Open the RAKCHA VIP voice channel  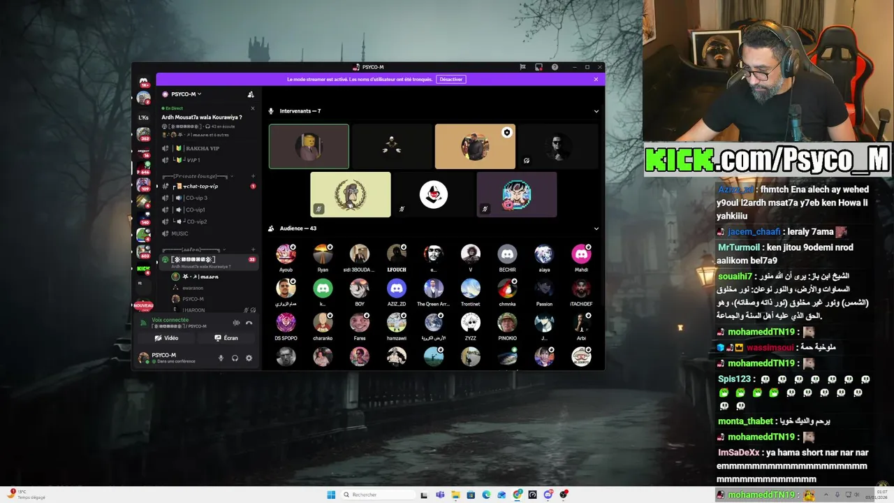(208, 149)
